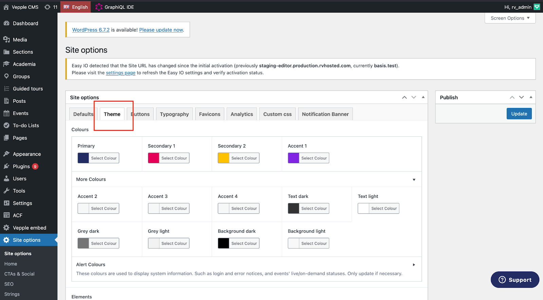Image resolution: width=543 pixels, height=300 pixels.
Task: Toggle the Publish panel collapse triangle
Action: point(531,97)
